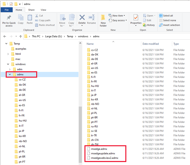
Task: Select fr-FR folder in file list
Action: pos(92,81)
